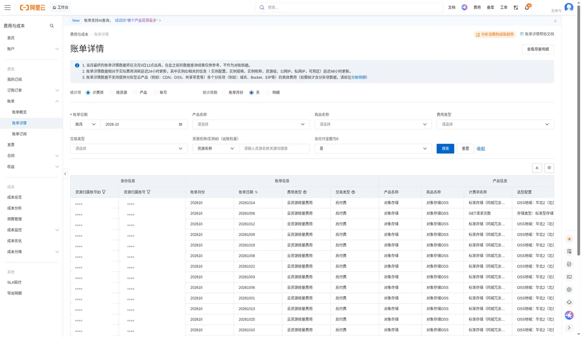Screen dimensions: 581x337
Task: Open table column settings gear above the table
Action: (549, 168)
